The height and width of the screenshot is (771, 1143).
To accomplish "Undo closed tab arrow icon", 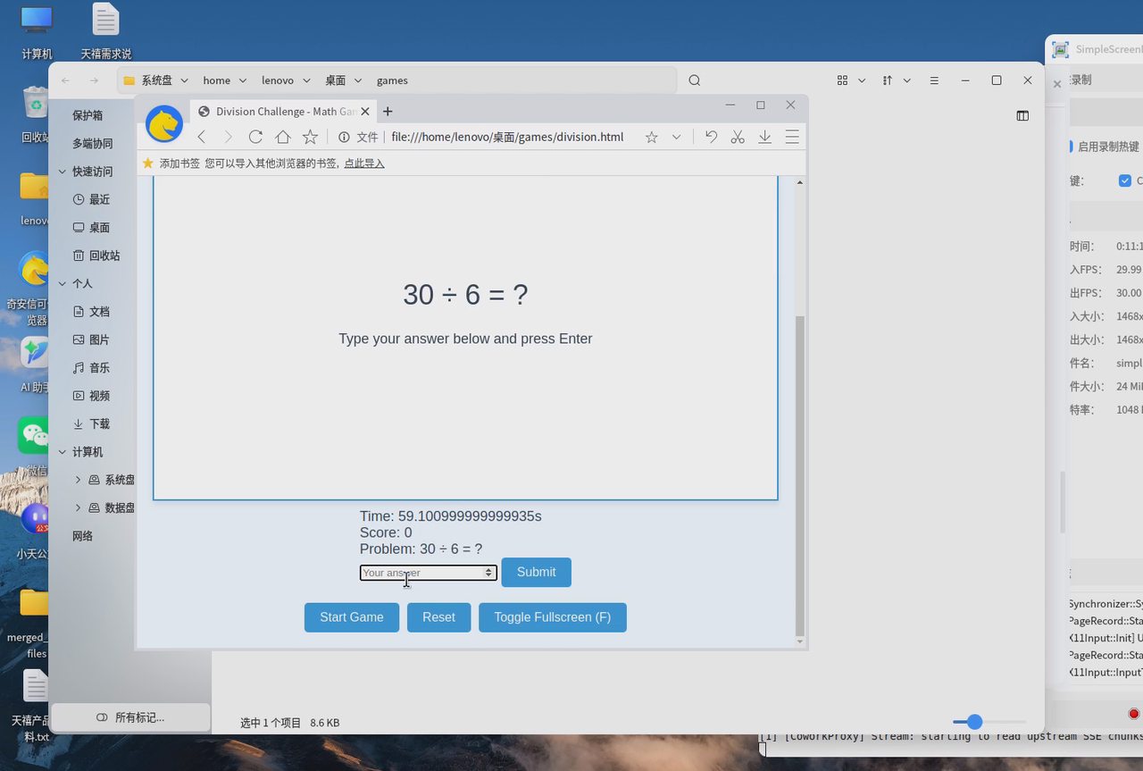I will pos(711,137).
